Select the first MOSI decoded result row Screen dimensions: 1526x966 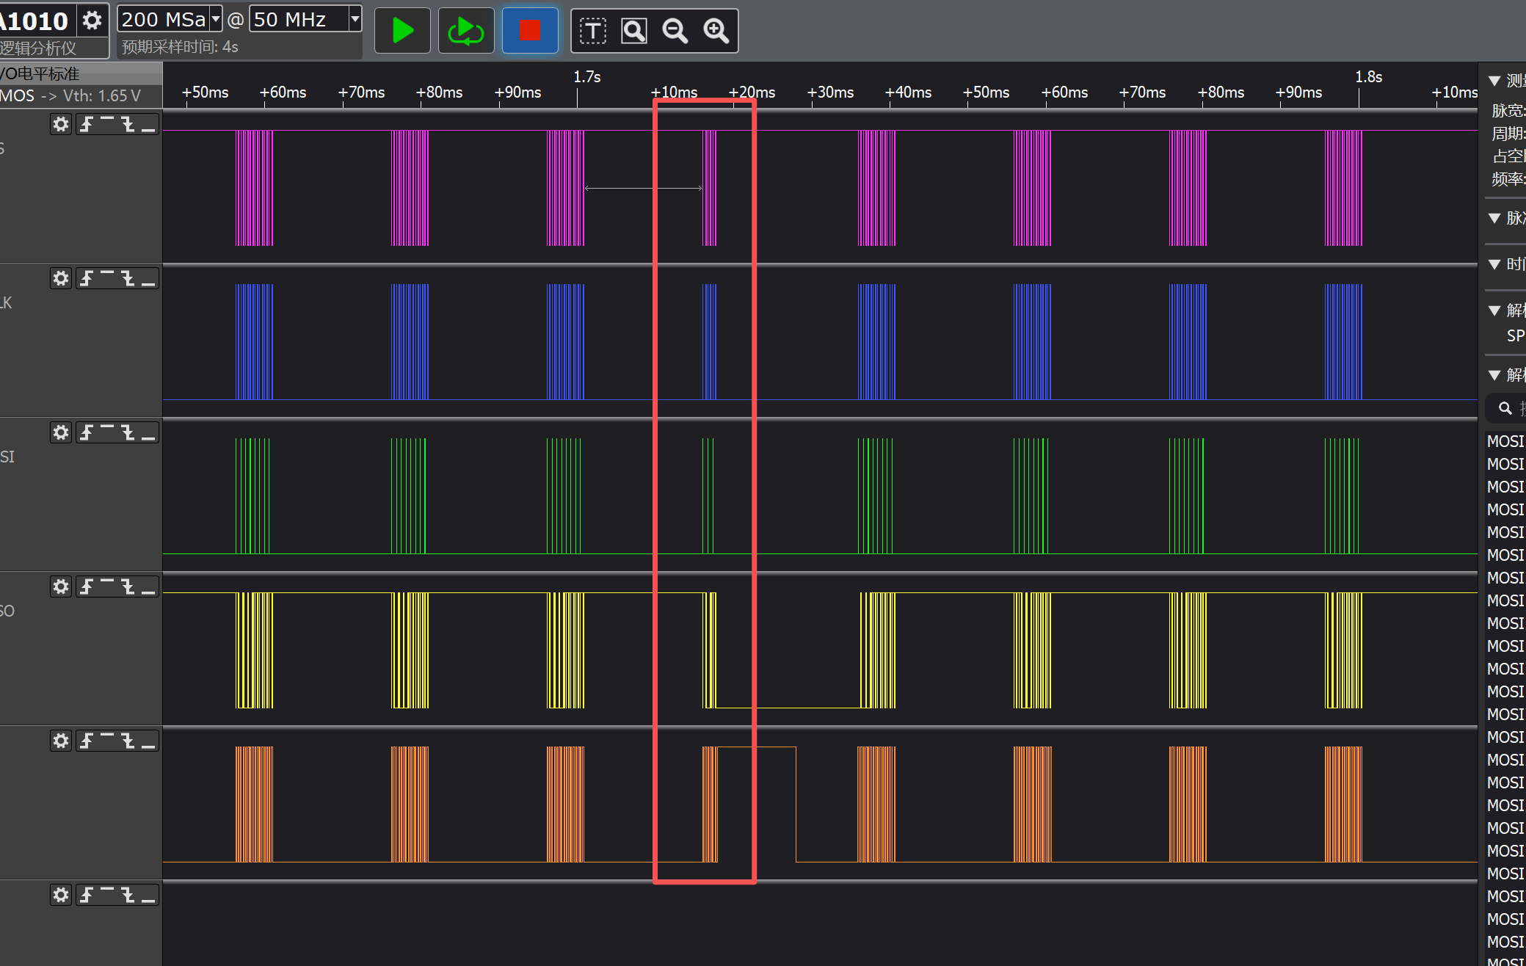[x=1505, y=441]
